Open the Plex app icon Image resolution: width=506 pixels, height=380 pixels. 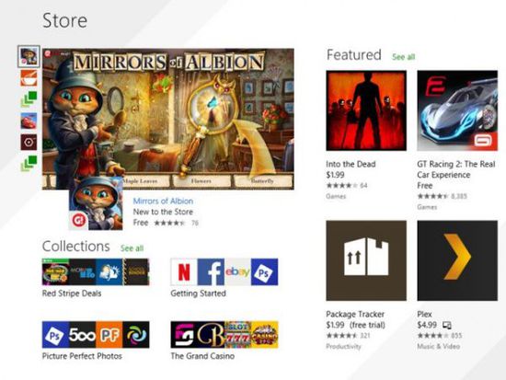tap(457, 260)
